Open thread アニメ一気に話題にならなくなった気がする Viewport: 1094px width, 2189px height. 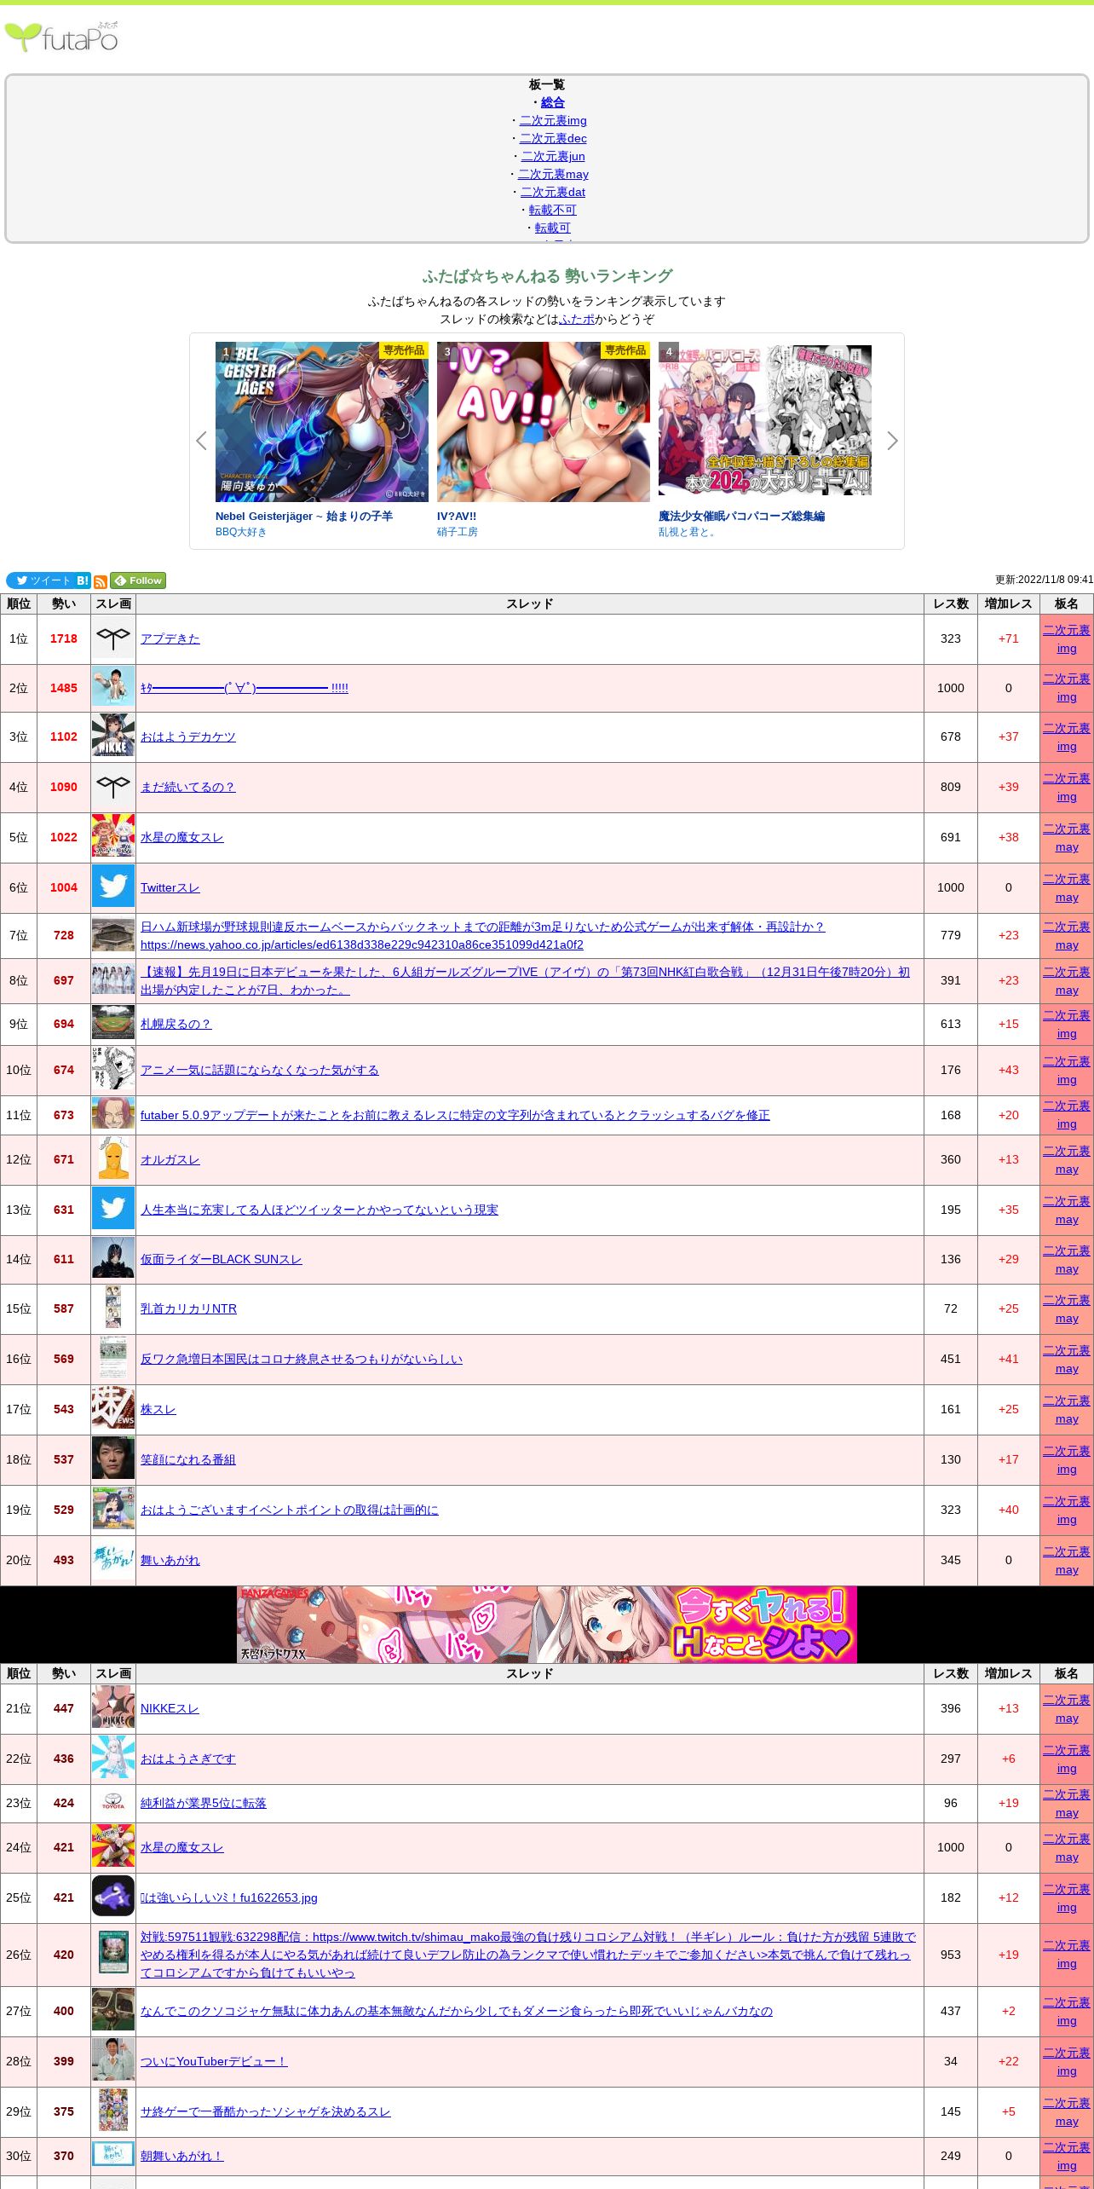point(259,1070)
